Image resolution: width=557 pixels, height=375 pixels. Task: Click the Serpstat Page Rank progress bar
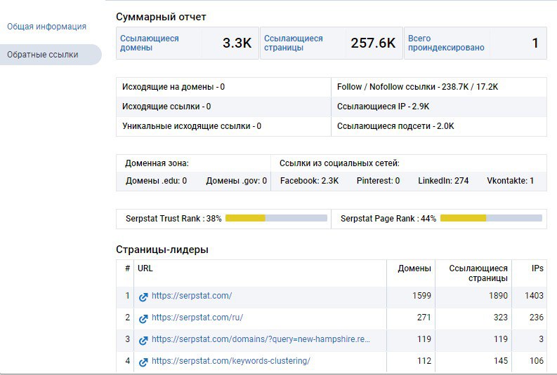[x=491, y=218]
